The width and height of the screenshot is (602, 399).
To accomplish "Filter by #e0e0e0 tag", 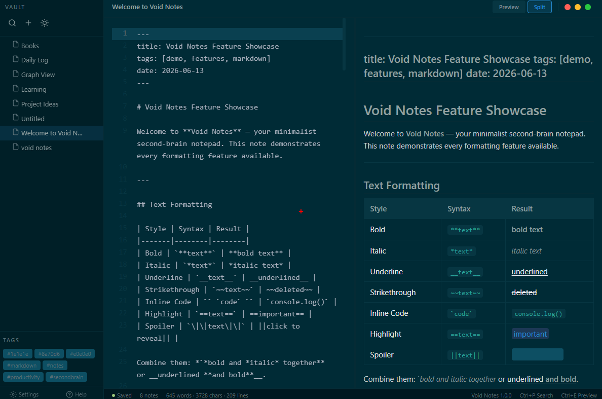I will 80,354.
